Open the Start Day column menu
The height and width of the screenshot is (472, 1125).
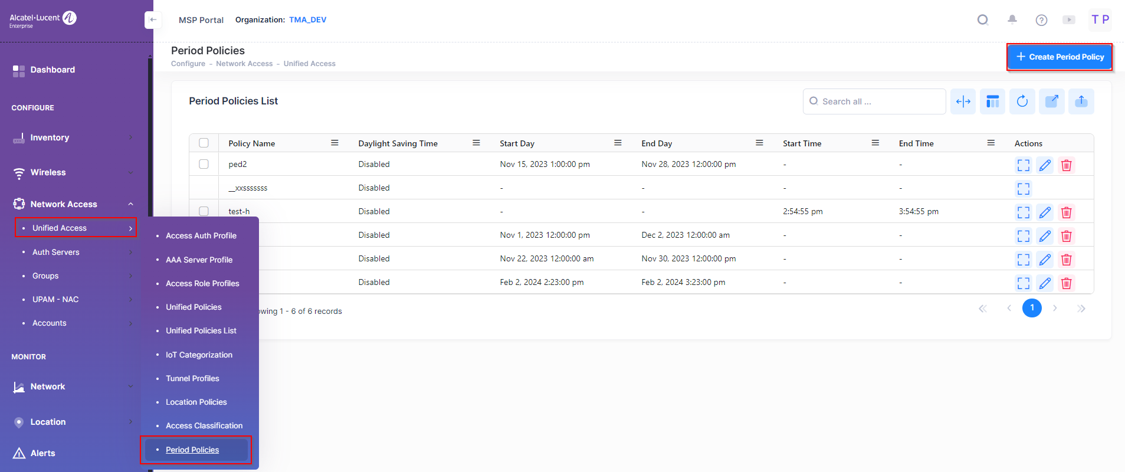pos(618,143)
